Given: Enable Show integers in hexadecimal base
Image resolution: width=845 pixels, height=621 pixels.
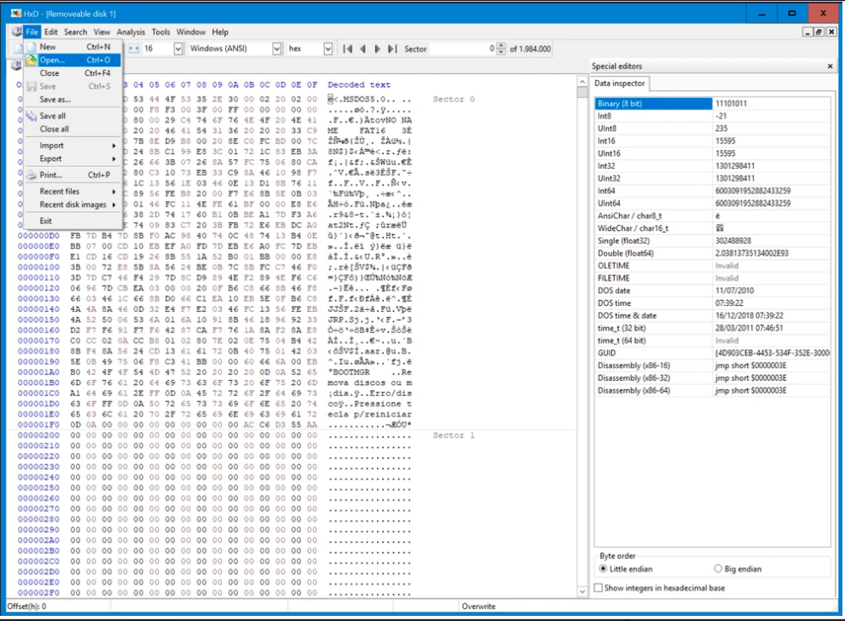Looking at the screenshot, I should coord(598,588).
